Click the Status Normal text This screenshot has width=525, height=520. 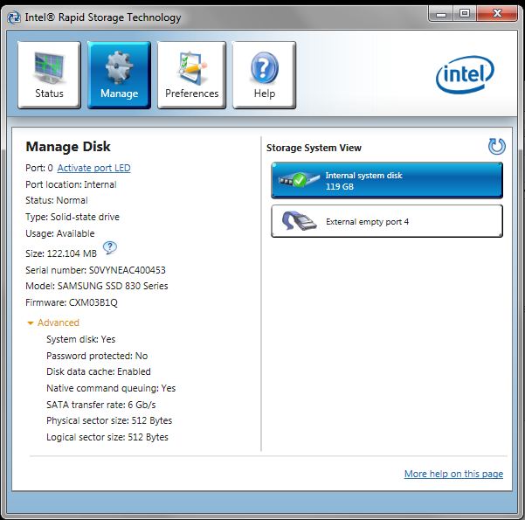(x=57, y=200)
